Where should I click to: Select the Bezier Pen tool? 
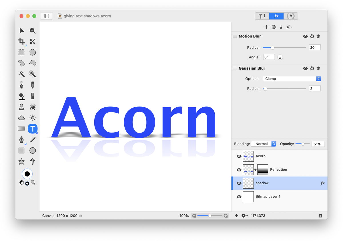click(x=22, y=140)
